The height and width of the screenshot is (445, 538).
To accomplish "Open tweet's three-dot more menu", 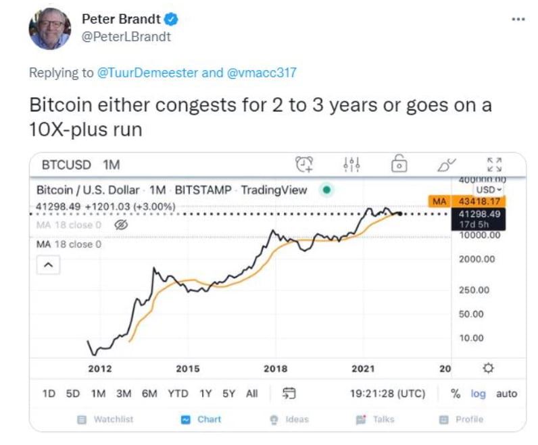I will click(x=518, y=19).
